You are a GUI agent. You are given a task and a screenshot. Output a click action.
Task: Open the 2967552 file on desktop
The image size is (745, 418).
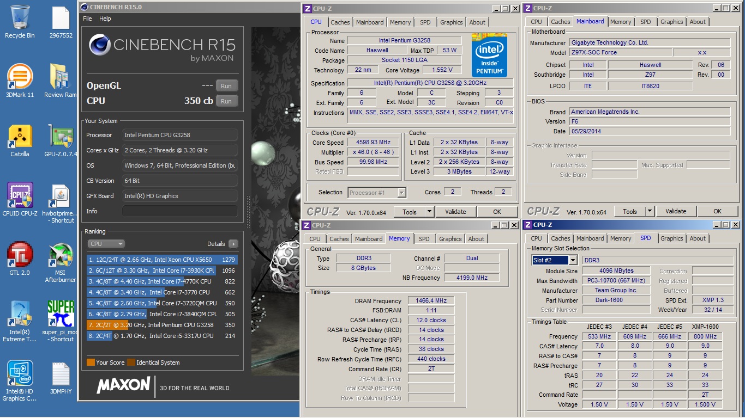point(61,22)
